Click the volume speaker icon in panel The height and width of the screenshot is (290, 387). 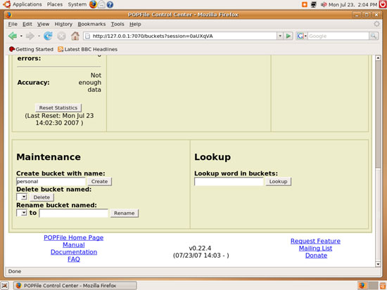[x=324, y=4]
